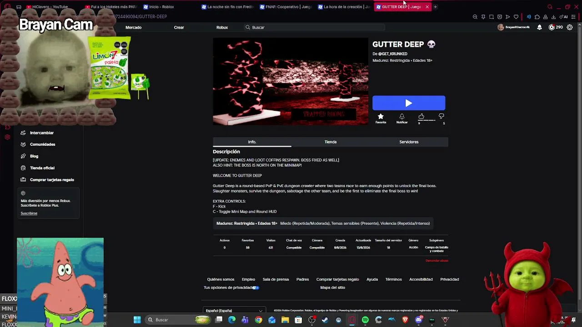Open Mapa del sitio footer link
Image resolution: width=582 pixels, height=327 pixels.
(332, 287)
